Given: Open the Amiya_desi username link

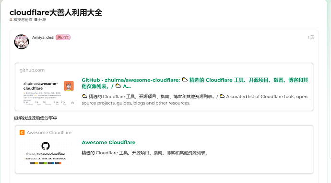Looking at the screenshot, I should tap(43, 37).
